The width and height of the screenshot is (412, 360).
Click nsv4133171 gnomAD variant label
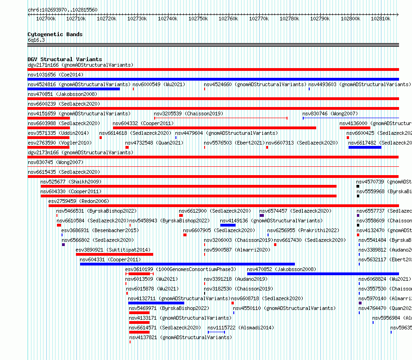pos(180,318)
